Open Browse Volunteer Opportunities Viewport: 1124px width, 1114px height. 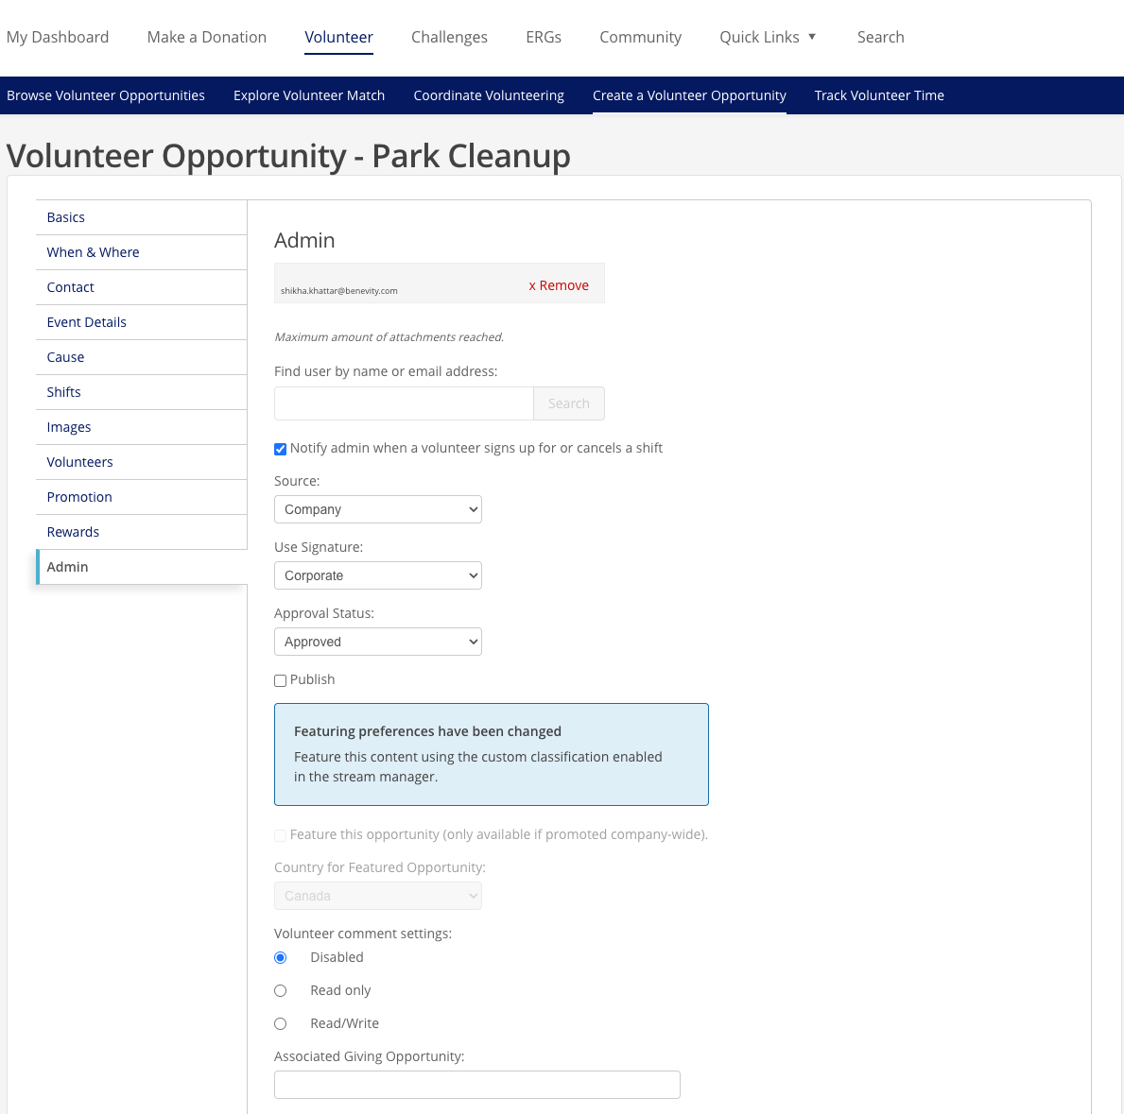point(105,95)
